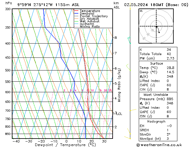This screenshot has width=191, height=147.
Task: Click the '1155m ASL' elevation text
Action: pos(67,5)
